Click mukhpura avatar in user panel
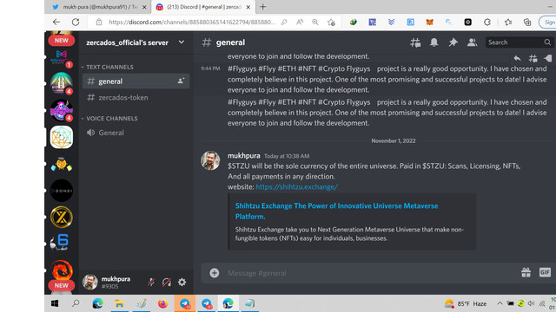Image resolution: width=556 pixels, height=312 pixels. [90, 282]
